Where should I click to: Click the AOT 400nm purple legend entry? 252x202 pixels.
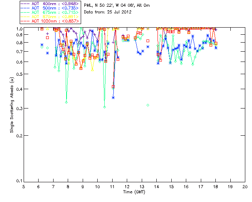point(55,4)
